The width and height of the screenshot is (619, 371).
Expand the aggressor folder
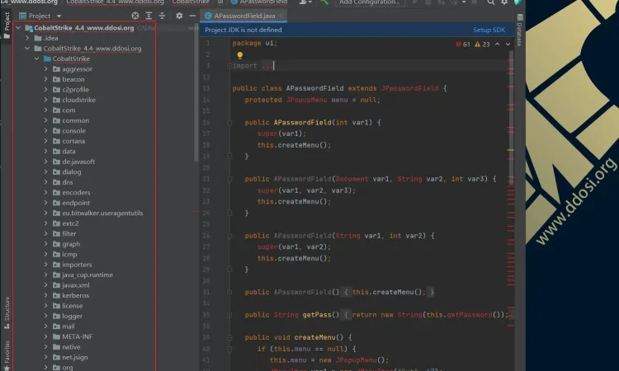click(x=45, y=69)
